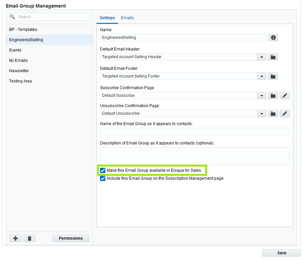Select the BP - Templates email group
Screen dimensions: 303x260
pyautogui.click(x=49, y=29)
